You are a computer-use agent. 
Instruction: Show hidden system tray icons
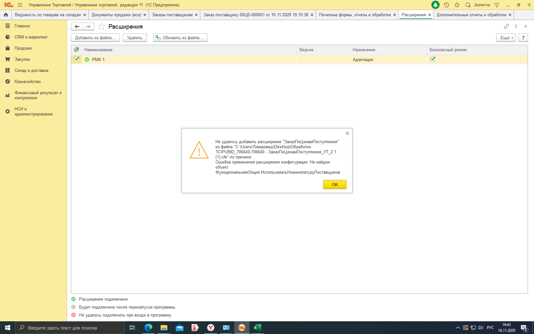tap(458, 328)
